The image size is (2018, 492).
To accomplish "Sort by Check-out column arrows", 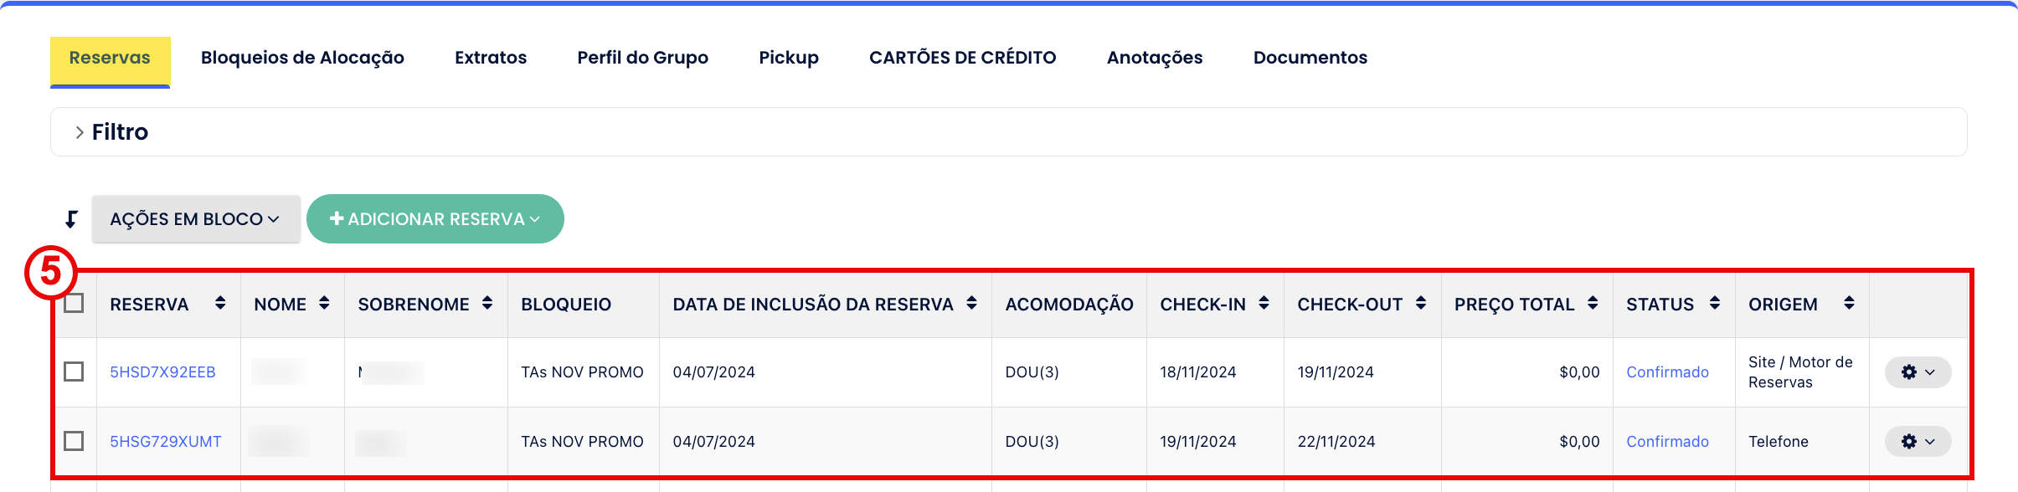I will (x=1421, y=303).
